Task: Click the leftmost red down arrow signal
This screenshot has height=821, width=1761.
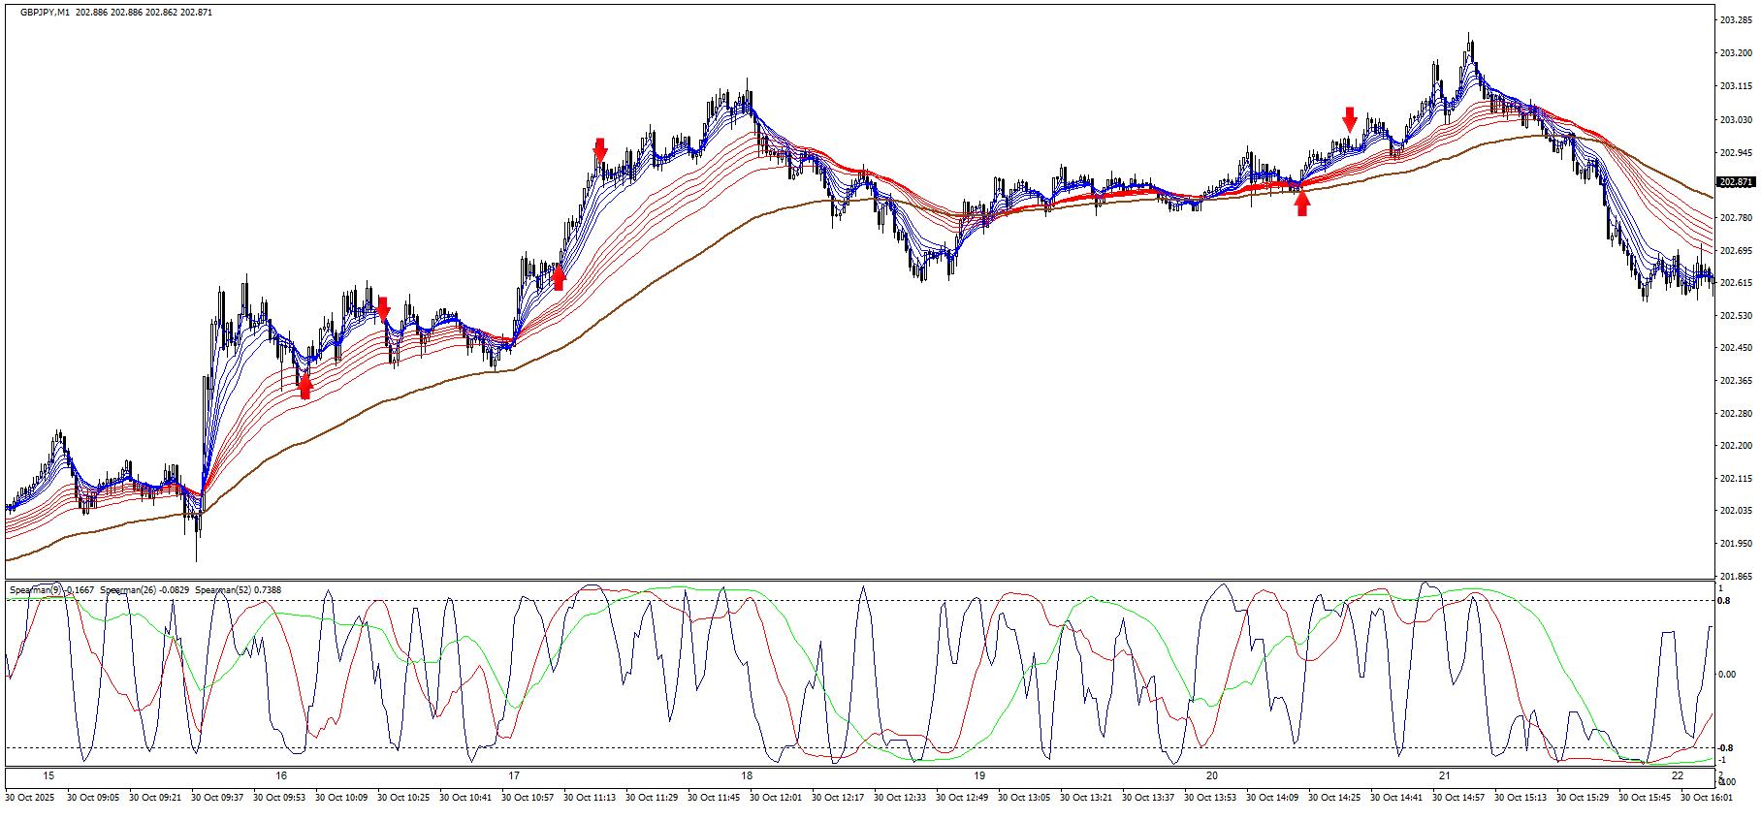Action: (383, 309)
